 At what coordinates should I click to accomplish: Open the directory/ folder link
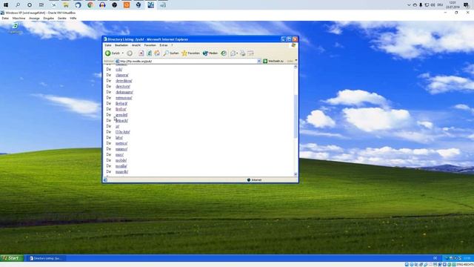pyautogui.click(x=123, y=86)
